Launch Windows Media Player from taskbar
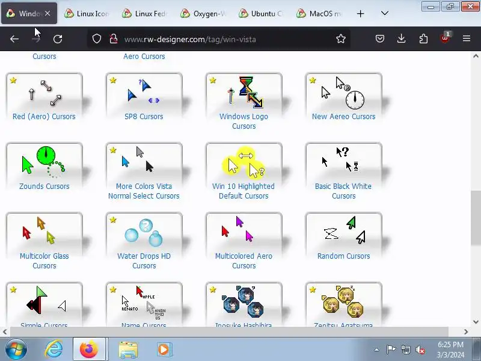Screen dimensions: 481x361 [x=164, y=350]
